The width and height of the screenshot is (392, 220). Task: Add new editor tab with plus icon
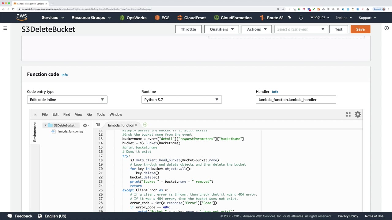click(145, 125)
